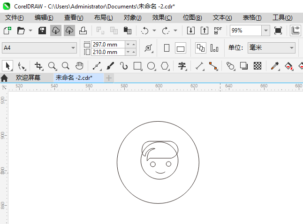Click the page height 210.0 mm stepper
303x224 pixels.
pos(131,52)
